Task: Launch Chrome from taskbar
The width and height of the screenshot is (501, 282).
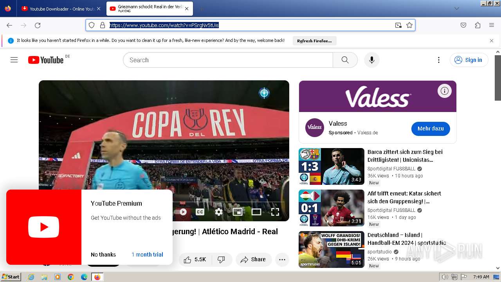Action: (x=71, y=277)
